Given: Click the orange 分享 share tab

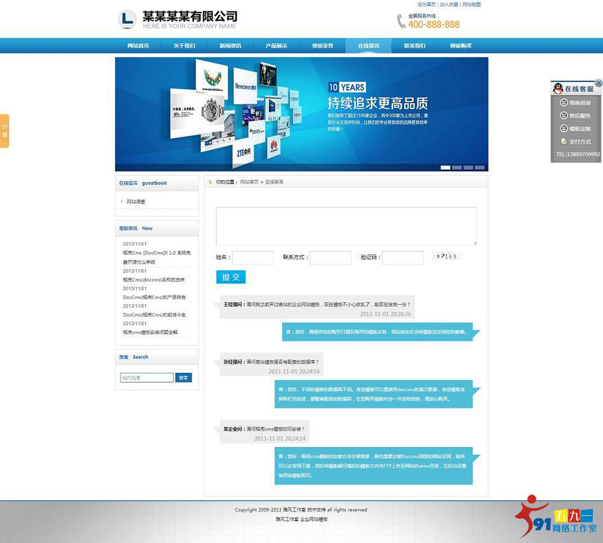Looking at the screenshot, I should pos(4,131).
